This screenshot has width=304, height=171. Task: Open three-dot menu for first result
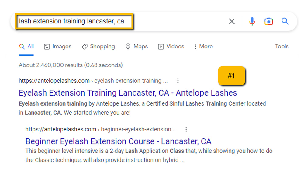point(178,81)
